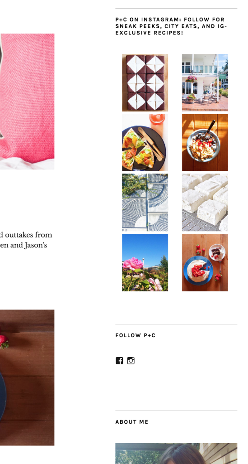Open the Facebook icon under Follow P+C

[119, 360]
